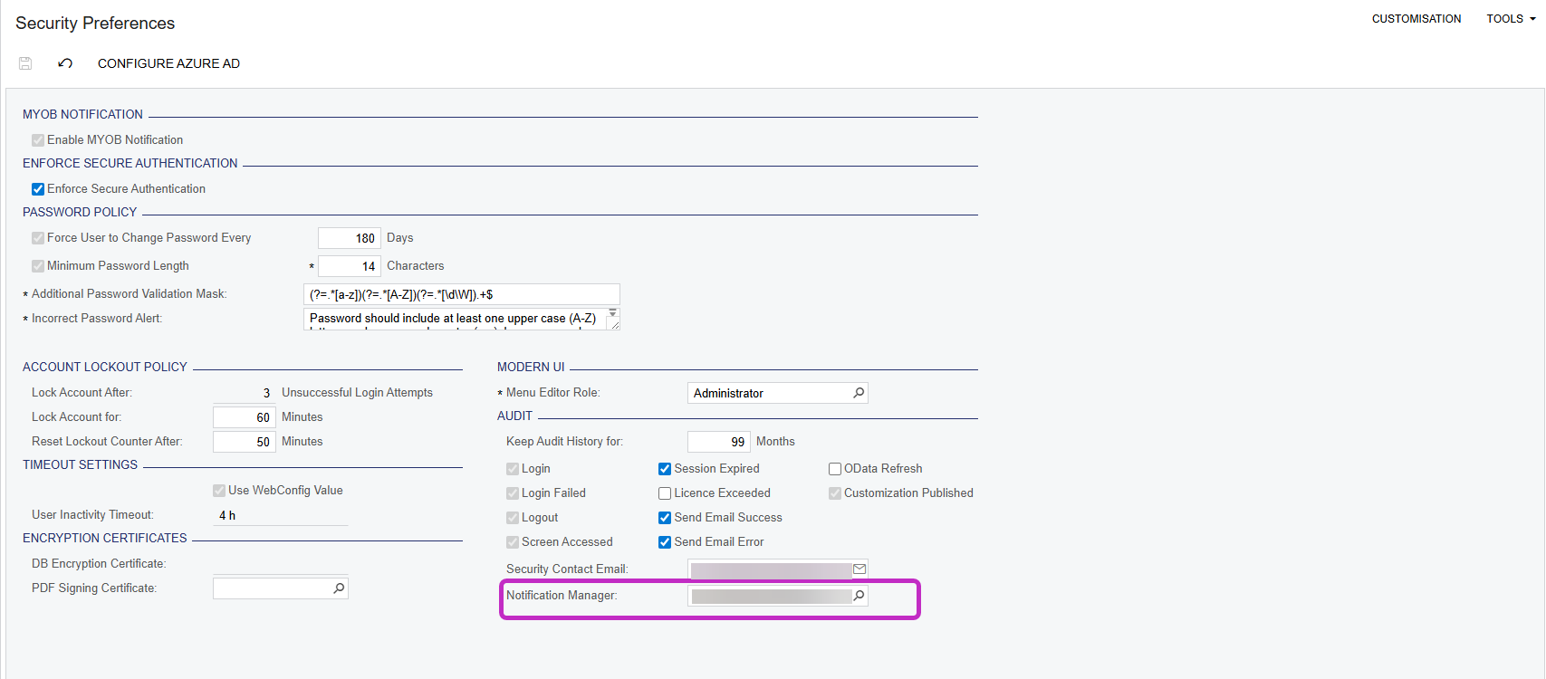Click Configure Azure AD button
The height and width of the screenshot is (679, 1546).
pyautogui.click(x=168, y=63)
